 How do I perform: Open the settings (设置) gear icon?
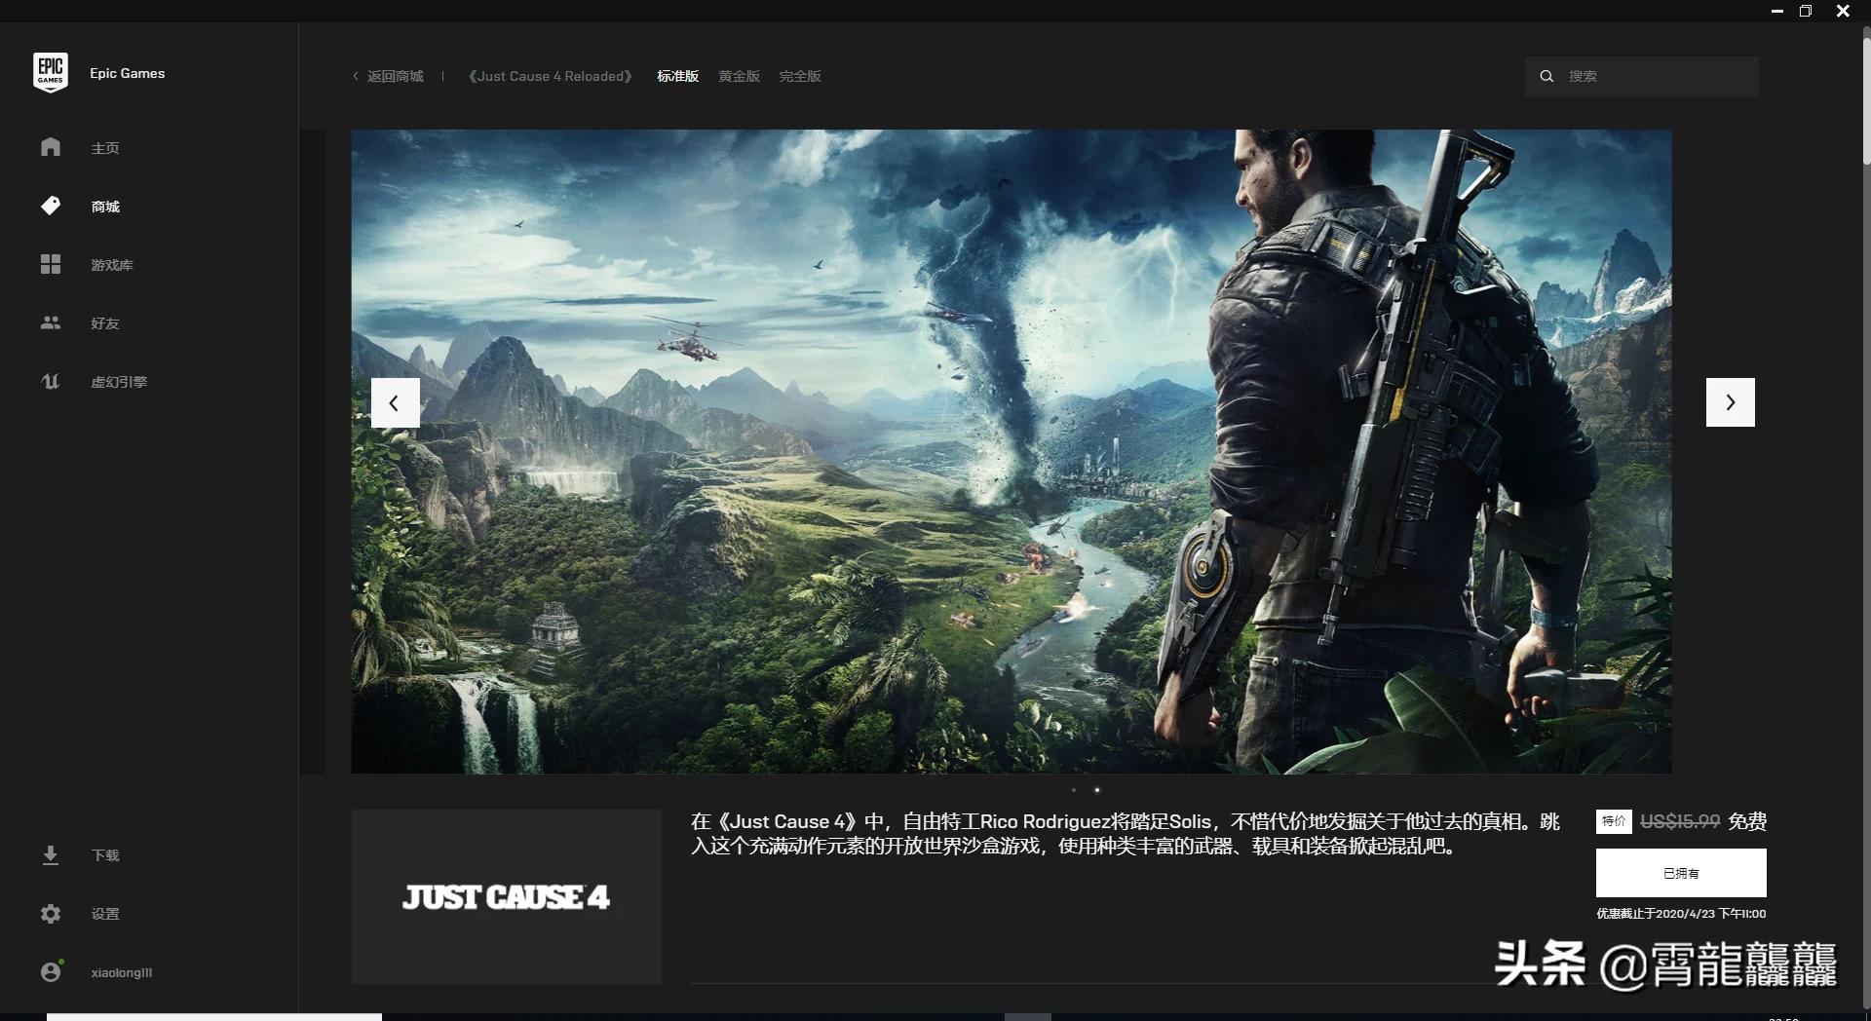coord(51,914)
